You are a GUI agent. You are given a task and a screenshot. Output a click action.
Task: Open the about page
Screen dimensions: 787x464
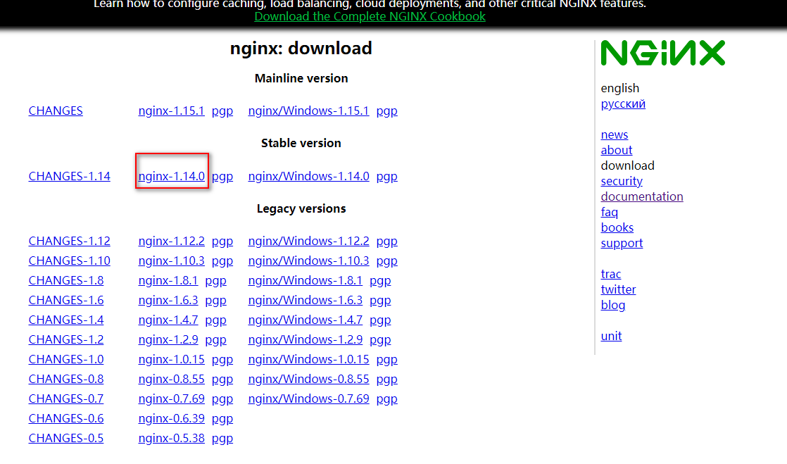pos(617,150)
